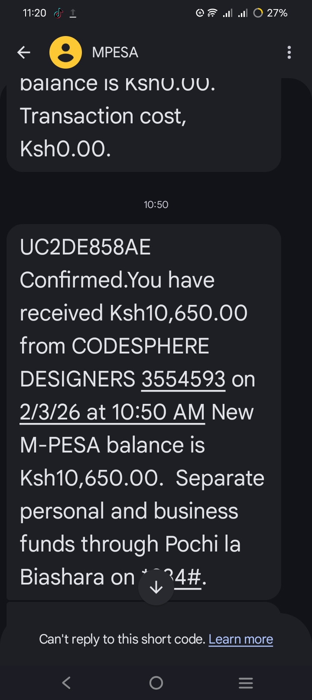This screenshot has width=312, height=700.
Task: Tap the Wi-Fi status icon
Action: (x=212, y=13)
